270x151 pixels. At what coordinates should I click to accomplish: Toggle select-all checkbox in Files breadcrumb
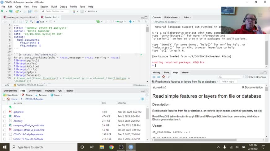(x=4, y=99)
